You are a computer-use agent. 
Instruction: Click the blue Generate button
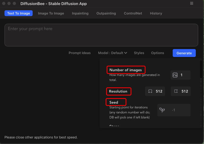point(184,53)
